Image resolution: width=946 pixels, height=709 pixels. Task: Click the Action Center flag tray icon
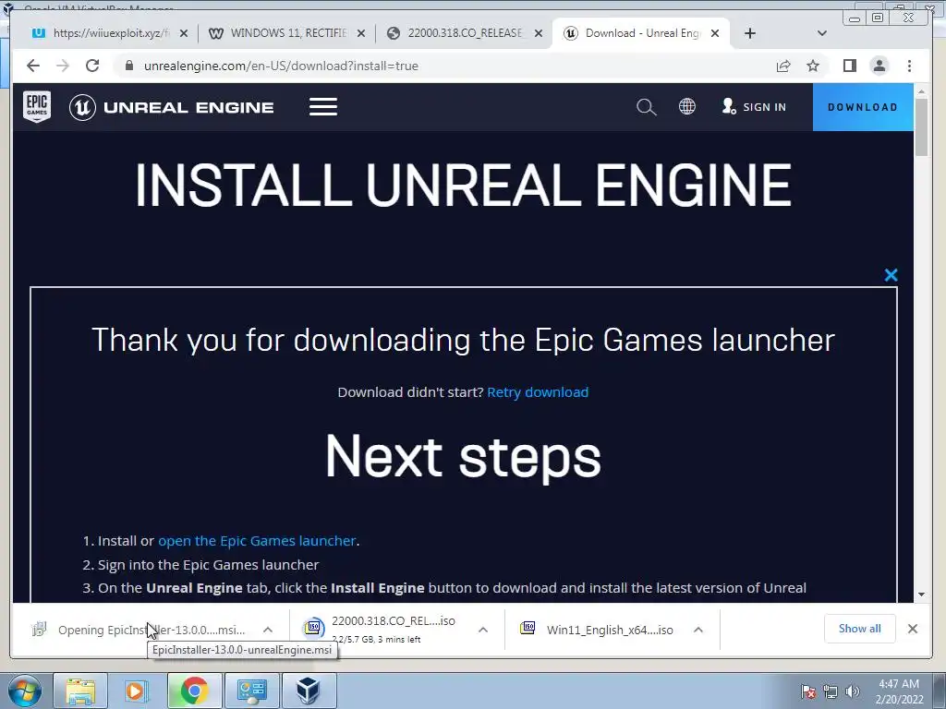808,691
